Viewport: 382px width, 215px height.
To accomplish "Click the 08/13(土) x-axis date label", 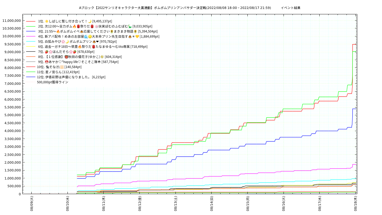I will [175, 204].
